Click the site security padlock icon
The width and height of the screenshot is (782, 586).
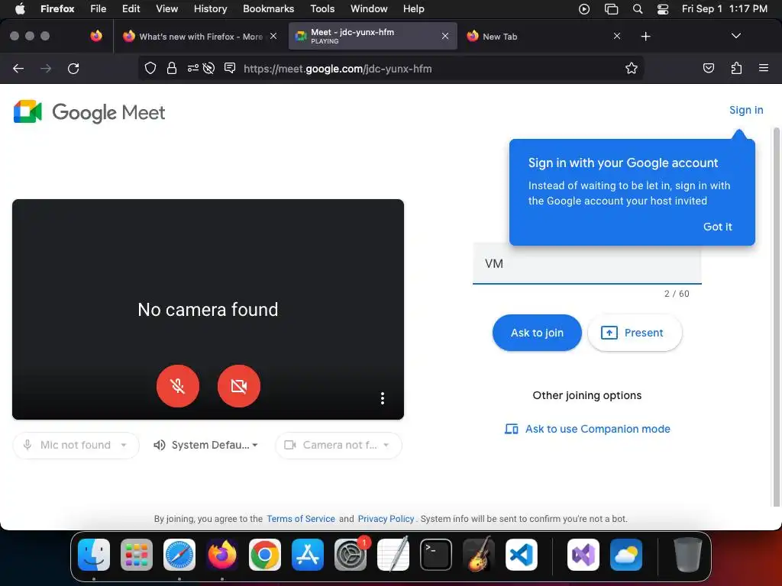click(172, 68)
